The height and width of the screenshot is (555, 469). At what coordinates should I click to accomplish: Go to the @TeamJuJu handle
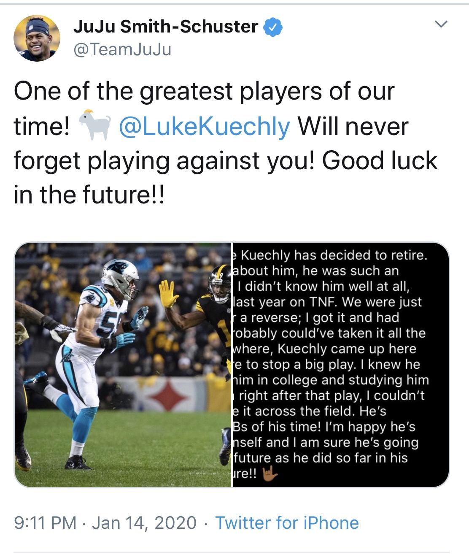pyautogui.click(x=122, y=50)
